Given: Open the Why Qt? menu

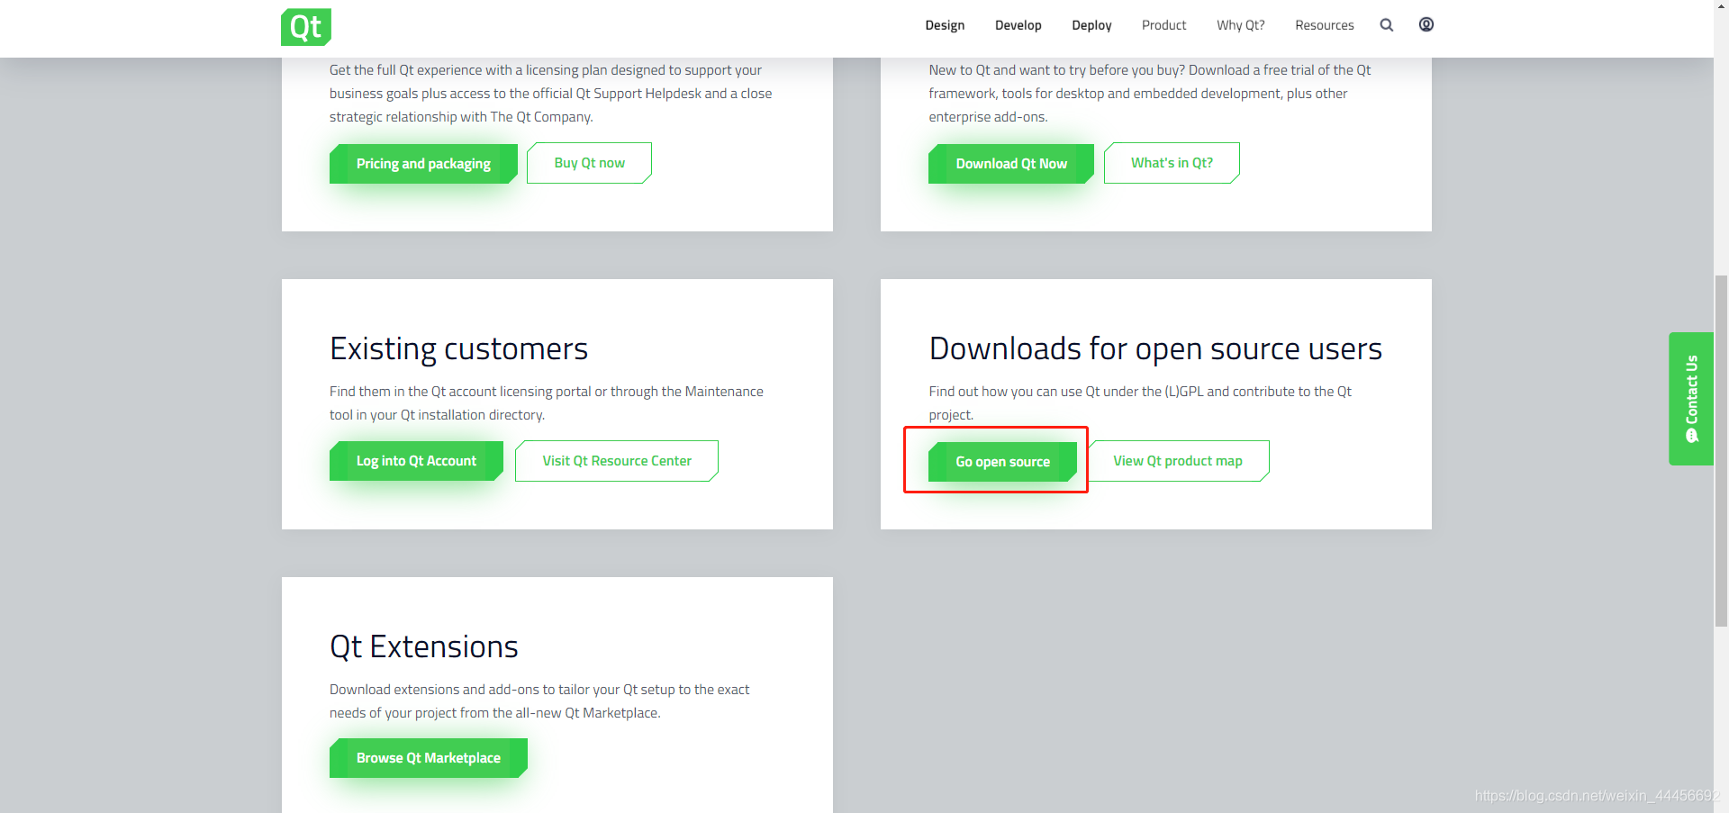Looking at the screenshot, I should 1241,25.
